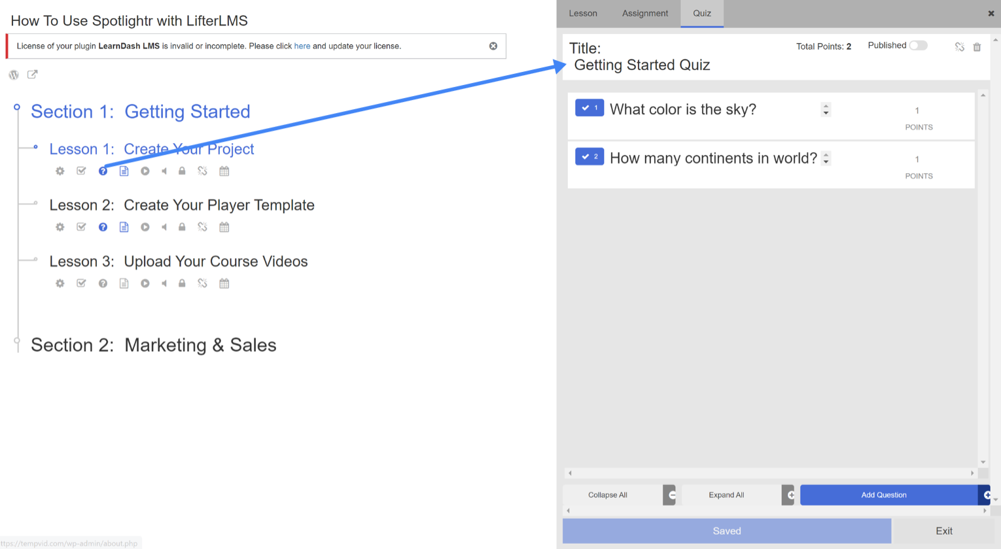
Task: Toggle the Published switch for the quiz
Action: pos(919,45)
